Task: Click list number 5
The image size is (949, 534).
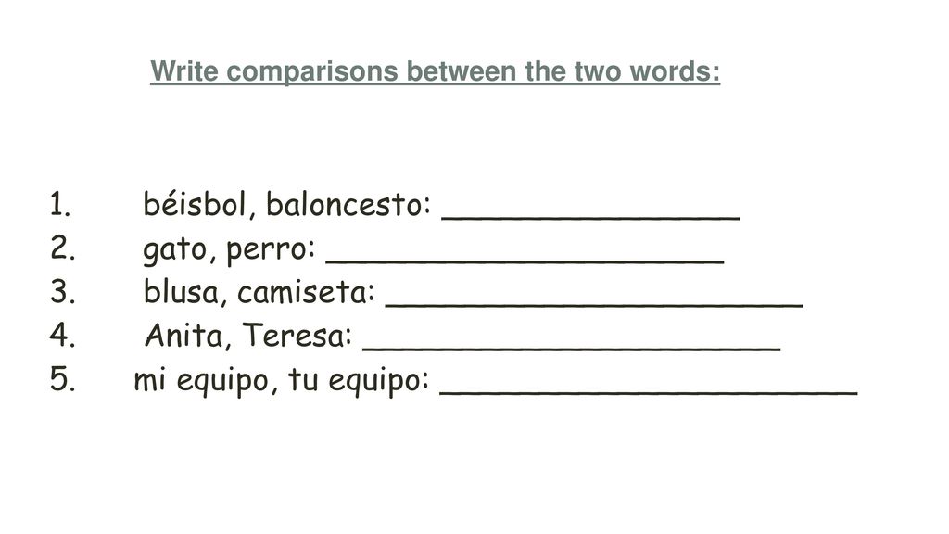Action: tap(62, 379)
